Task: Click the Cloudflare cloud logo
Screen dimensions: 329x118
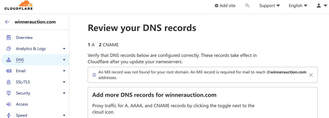Action: coord(19,5)
